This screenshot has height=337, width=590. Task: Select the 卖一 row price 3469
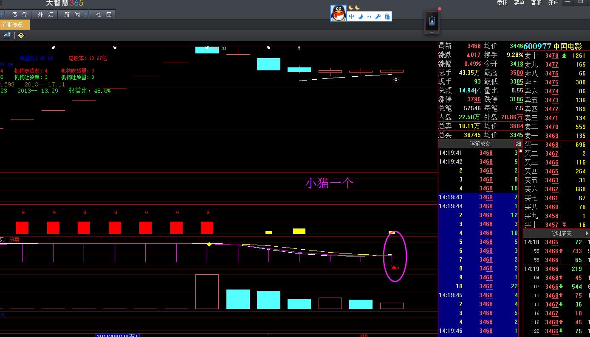click(552, 136)
